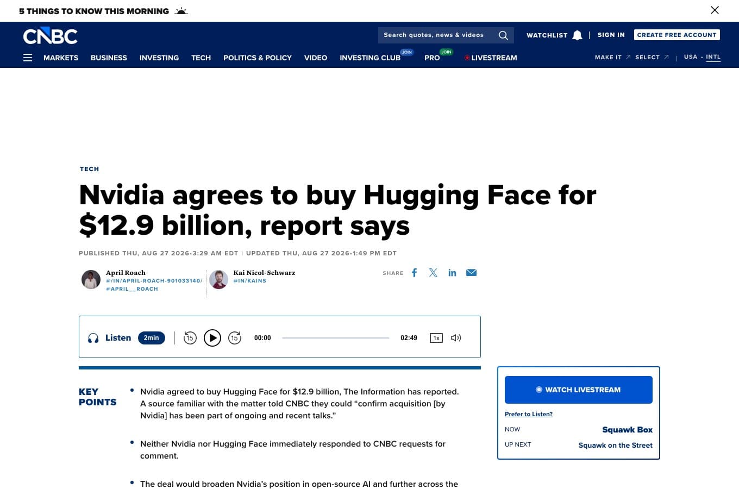Viewport: 739px width, 489px height.
Task: Share article on X
Action: point(433,273)
